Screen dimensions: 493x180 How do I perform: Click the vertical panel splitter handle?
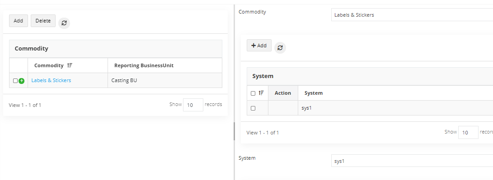[234, 131]
